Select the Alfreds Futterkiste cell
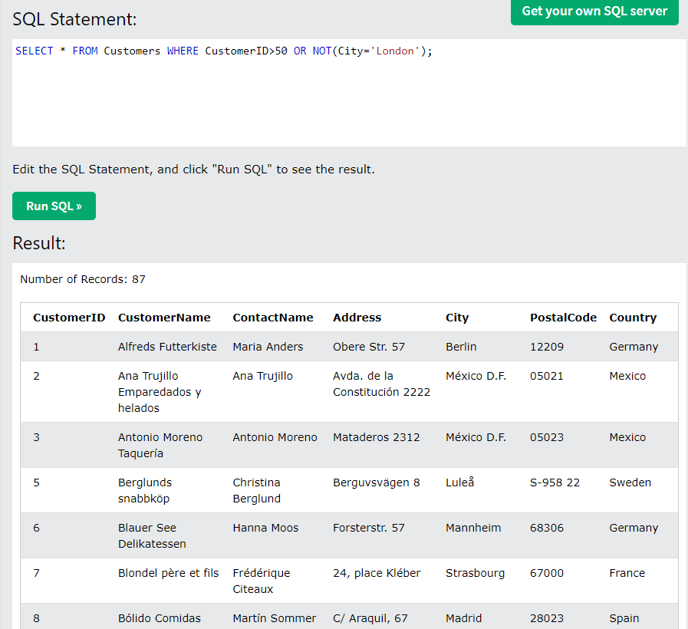Viewport: 688px width, 629px height. click(167, 347)
